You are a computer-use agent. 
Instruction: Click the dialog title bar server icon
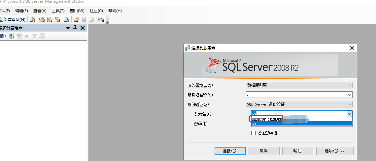tap(187, 48)
